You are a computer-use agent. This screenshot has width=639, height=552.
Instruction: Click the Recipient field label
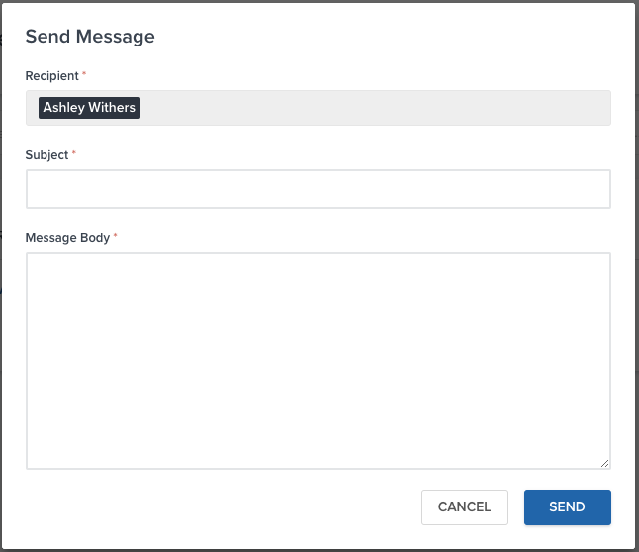[51, 76]
